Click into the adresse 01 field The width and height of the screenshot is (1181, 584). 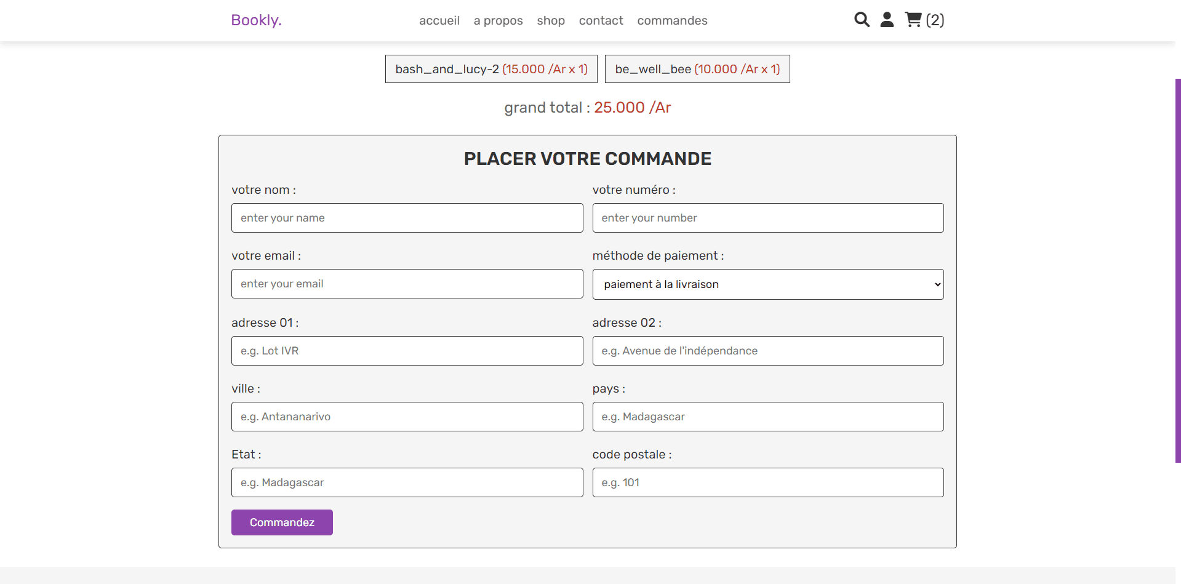[x=407, y=351]
